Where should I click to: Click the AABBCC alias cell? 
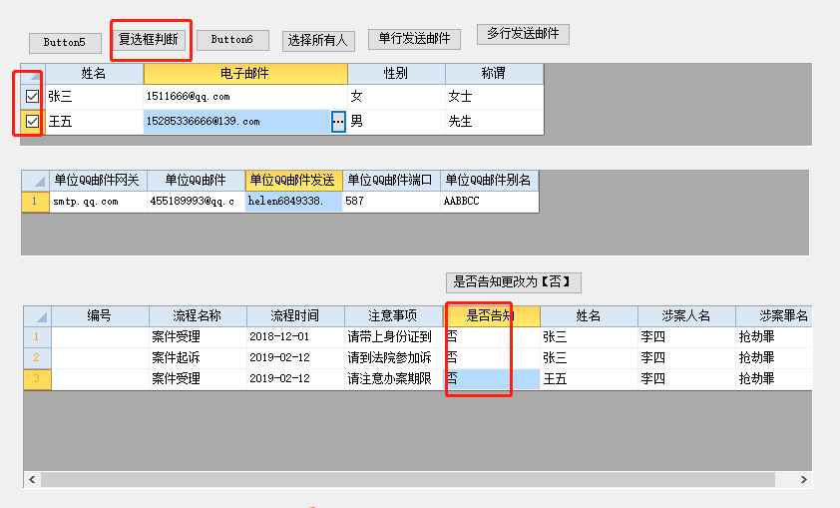pos(489,202)
